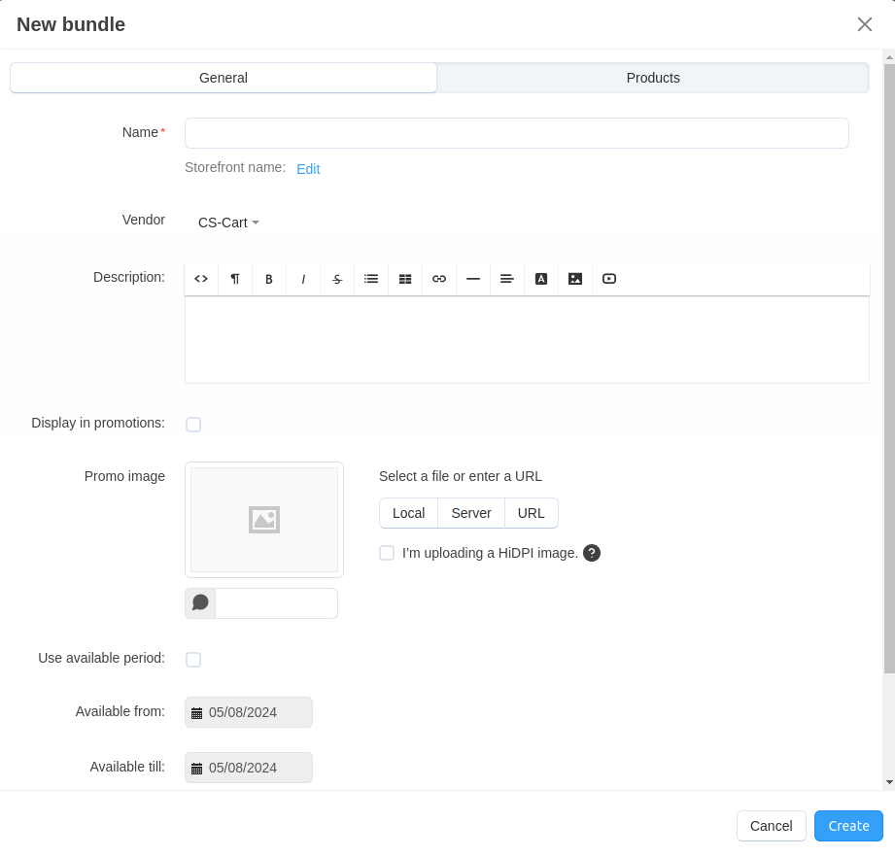Insert video icon in editor toolbar
The width and height of the screenshot is (895, 857).
point(609,279)
